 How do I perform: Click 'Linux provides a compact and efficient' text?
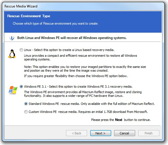80,58
